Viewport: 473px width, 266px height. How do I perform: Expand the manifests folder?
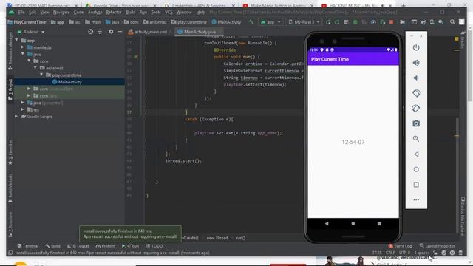(x=23, y=47)
